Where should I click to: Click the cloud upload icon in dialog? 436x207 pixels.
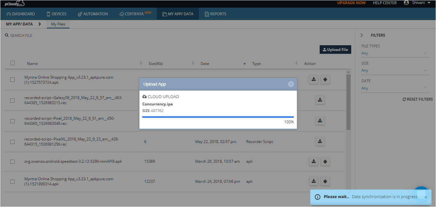point(144,96)
